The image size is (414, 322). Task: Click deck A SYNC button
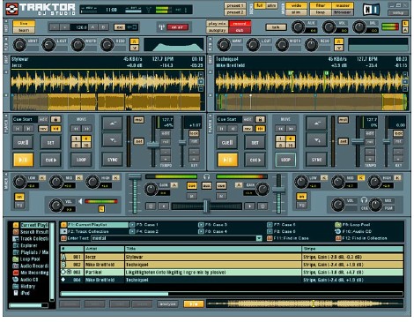(112, 160)
